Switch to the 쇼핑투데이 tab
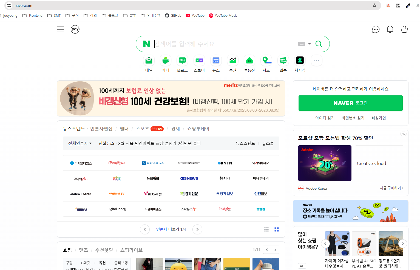This screenshot has height=270, width=420. coord(198,129)
